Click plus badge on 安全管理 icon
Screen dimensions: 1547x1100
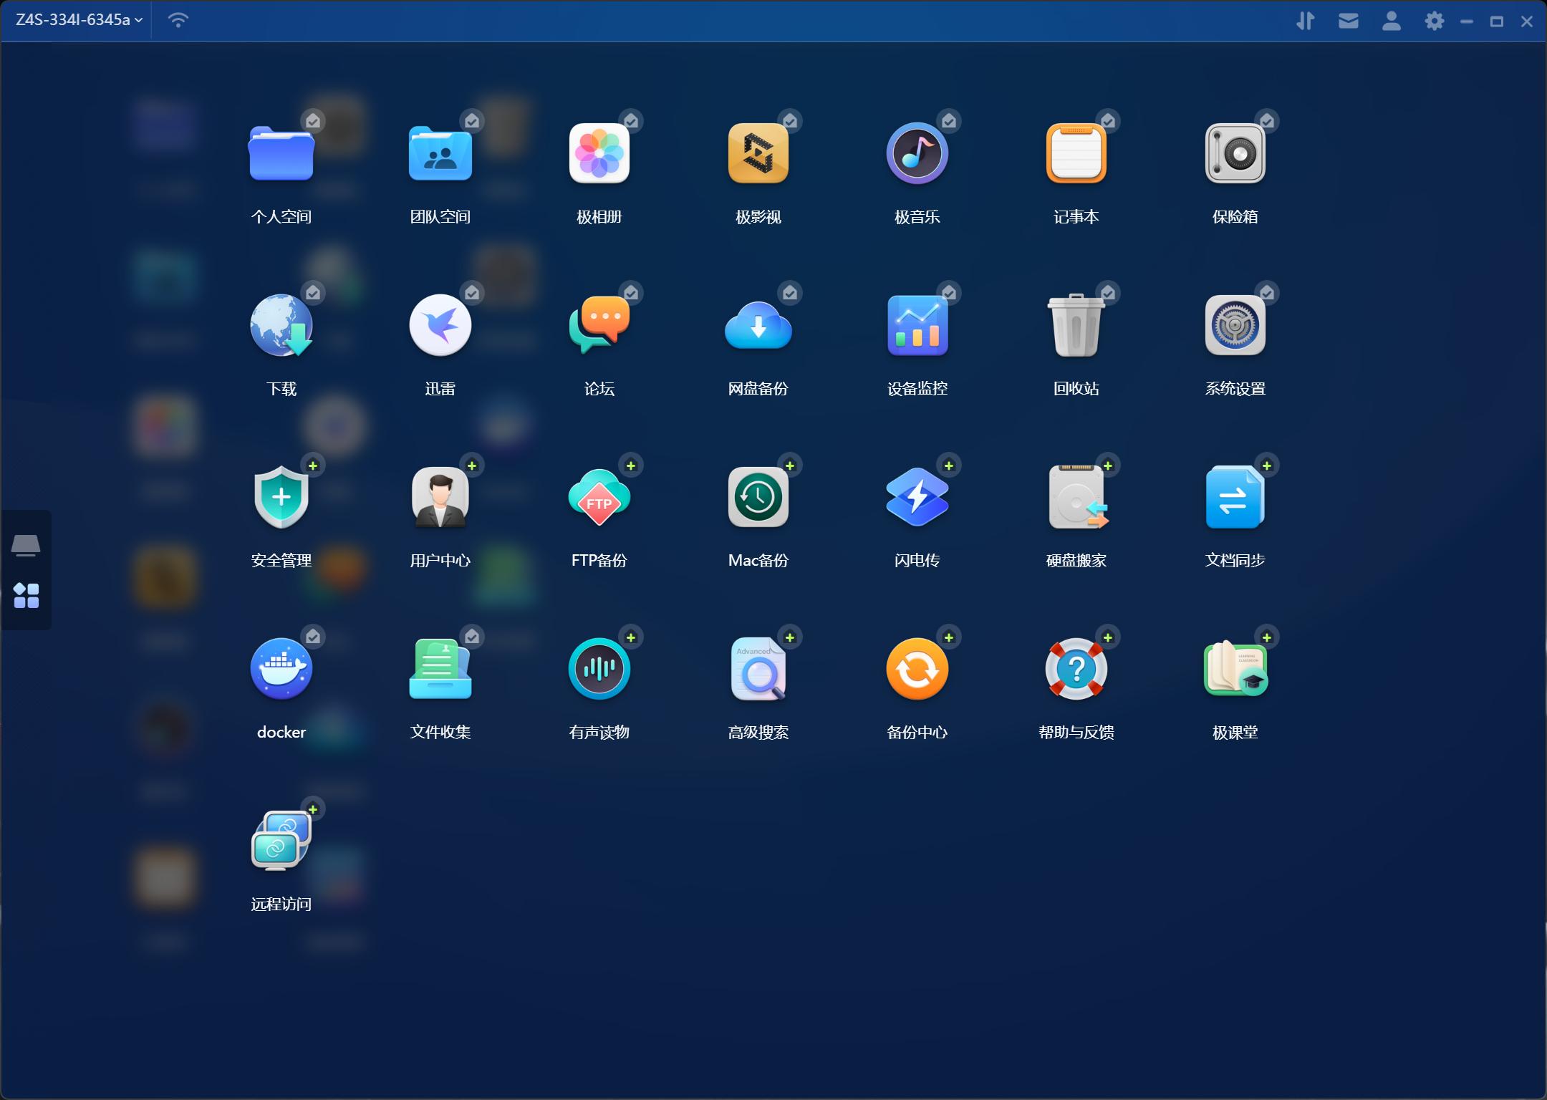tap(313, 465)
